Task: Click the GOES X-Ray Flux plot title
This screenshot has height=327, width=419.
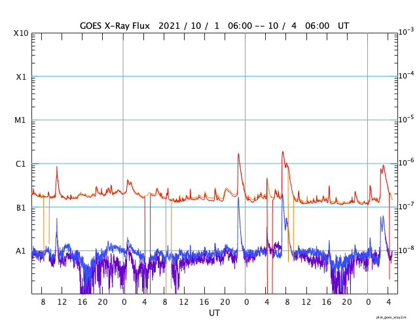Action: pos(214,26)
